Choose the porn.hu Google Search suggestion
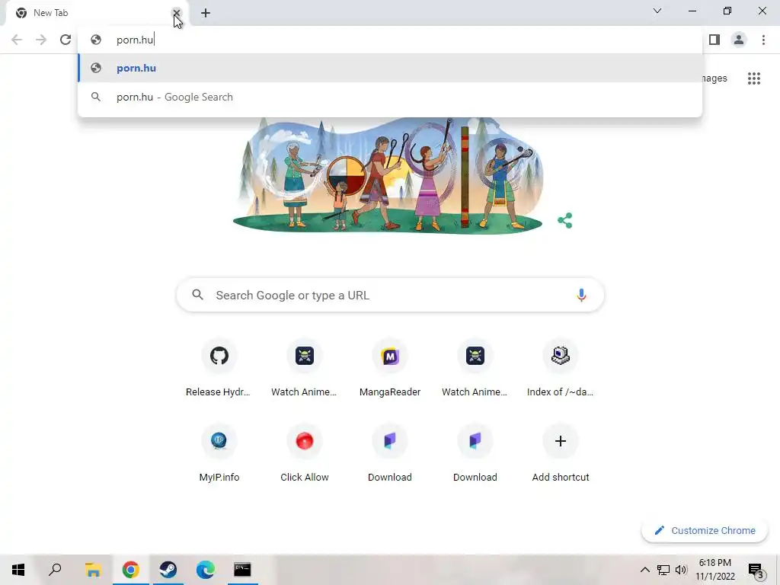 pyautogui.click(x=390, y=97)
